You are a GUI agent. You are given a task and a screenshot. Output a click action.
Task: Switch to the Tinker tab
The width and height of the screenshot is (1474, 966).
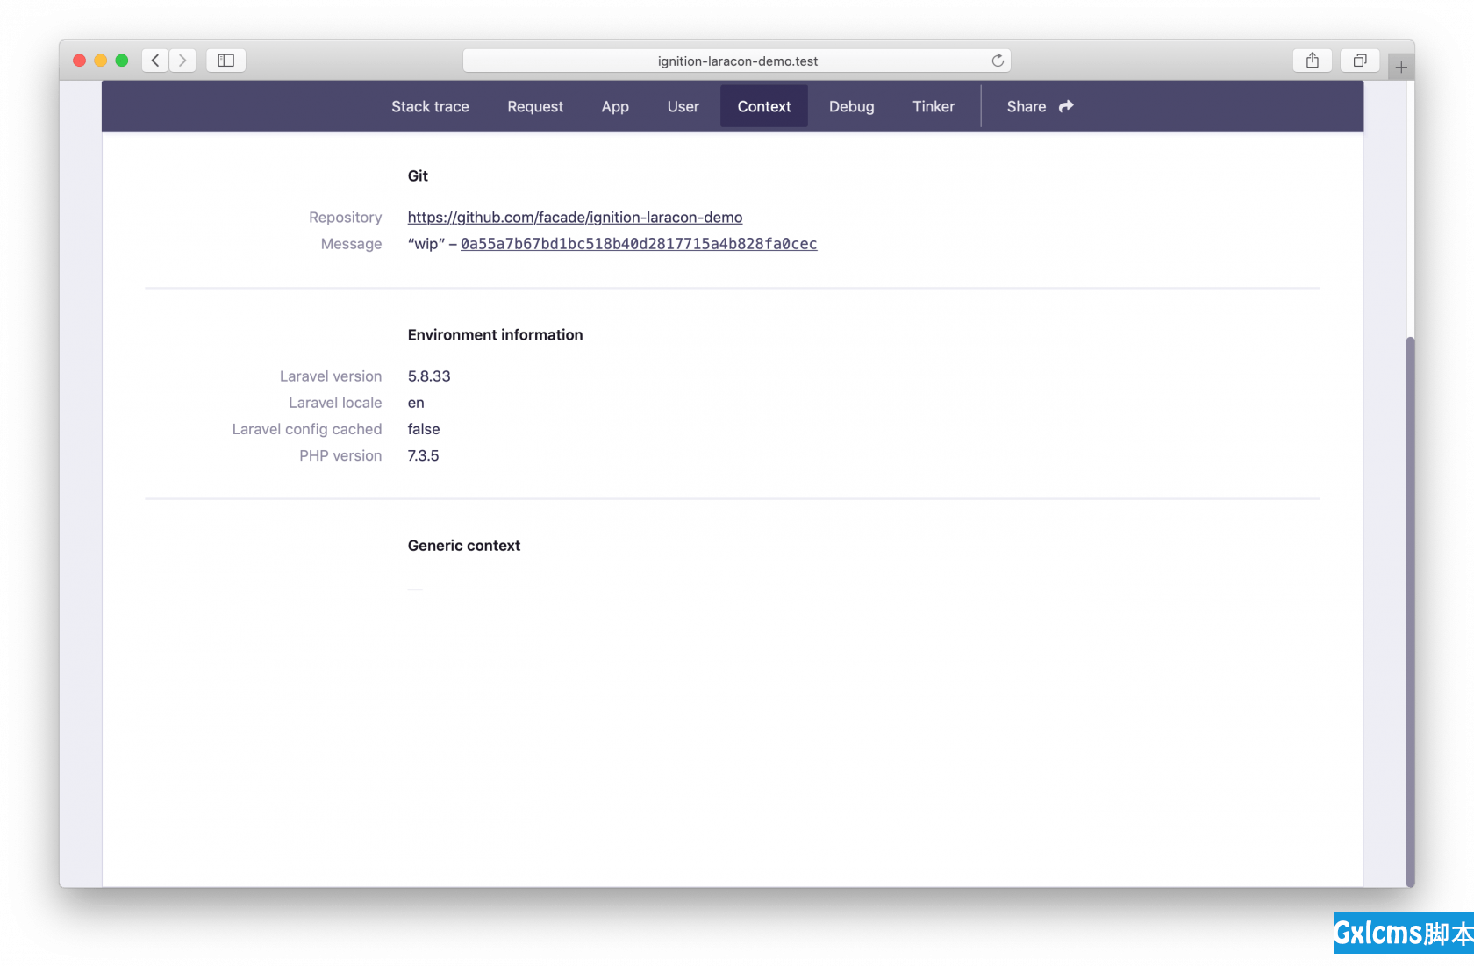pyautogui.click(x=933, y=106)
